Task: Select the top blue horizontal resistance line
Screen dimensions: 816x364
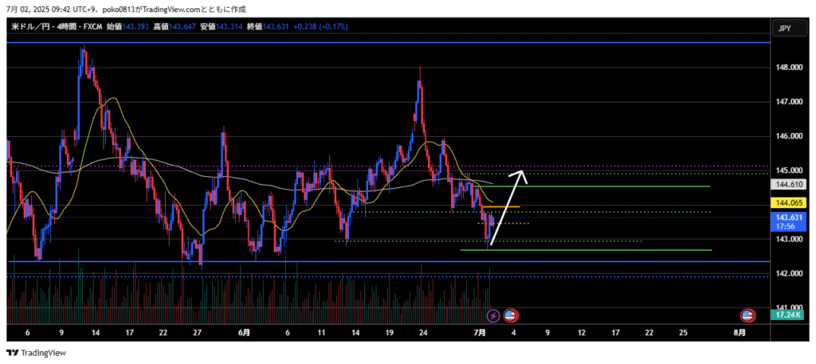Action: (x=319, y=43)
